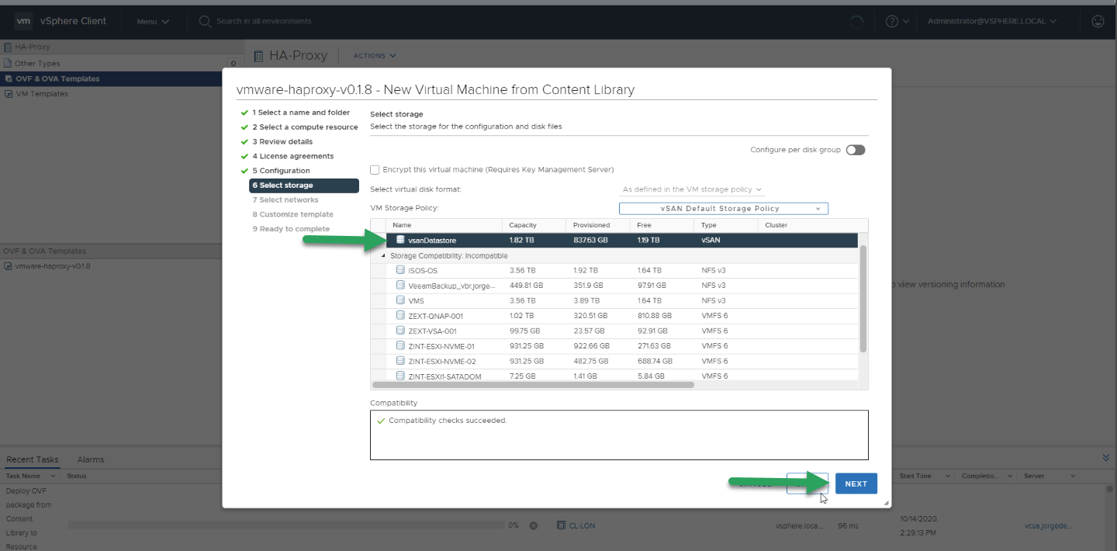Click the Deploy OVF task progress bar
Image resolution: width=1117 pixels, height=551 pixels.
click(285, 525)
